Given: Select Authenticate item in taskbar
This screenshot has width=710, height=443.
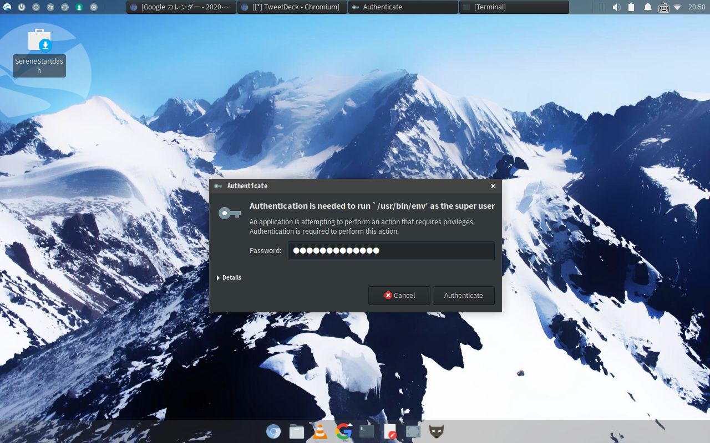Looking at the screenshot, I should [x=403, y=7].
